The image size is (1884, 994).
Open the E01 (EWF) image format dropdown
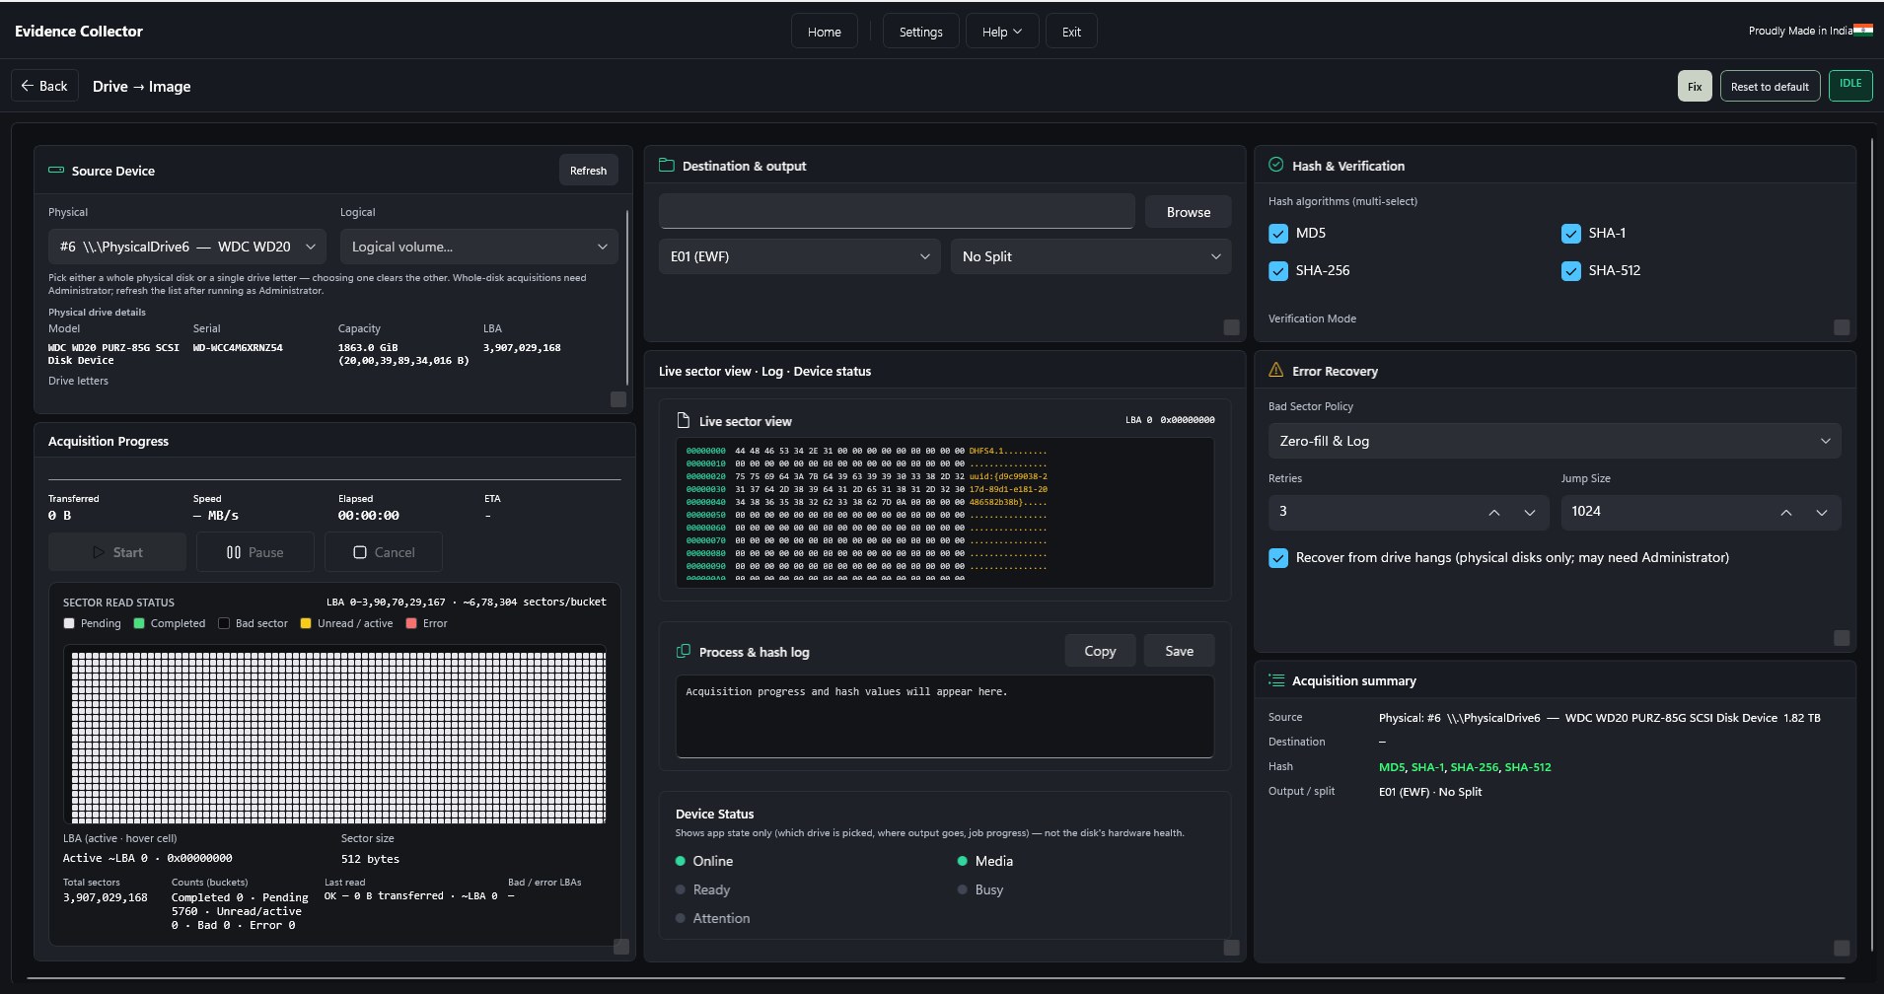point(799,256)
